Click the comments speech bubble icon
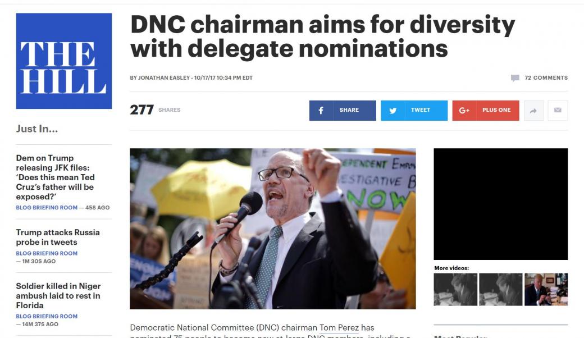This screenshot has width=584, height=338. click(515, 78)
